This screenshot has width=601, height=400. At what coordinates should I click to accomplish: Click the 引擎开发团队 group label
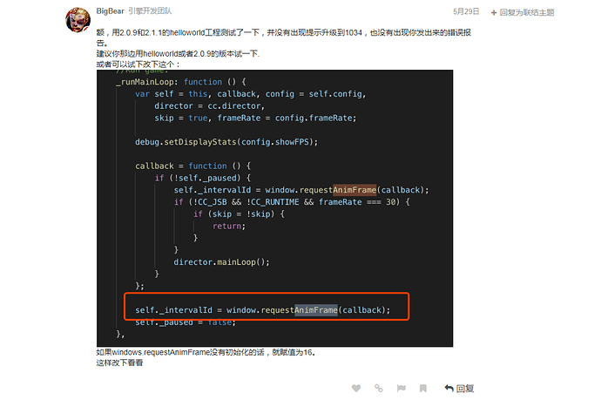150,11
